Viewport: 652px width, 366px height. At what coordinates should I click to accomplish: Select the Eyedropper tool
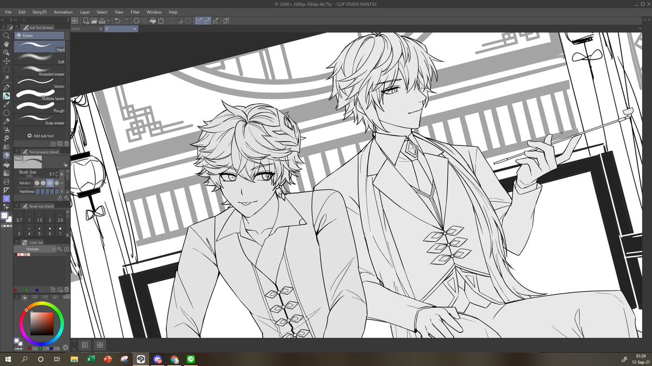point(7,105)
